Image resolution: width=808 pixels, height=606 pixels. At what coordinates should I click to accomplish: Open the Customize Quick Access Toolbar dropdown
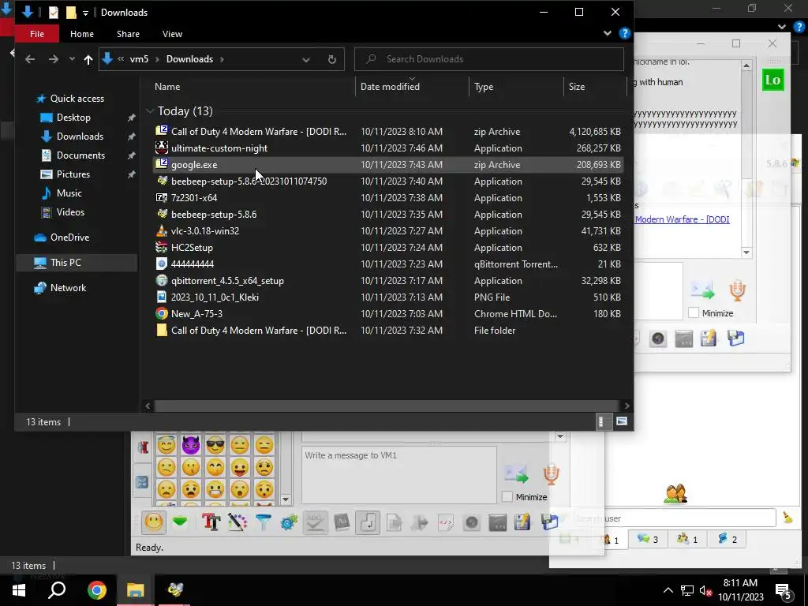[85, 13]
